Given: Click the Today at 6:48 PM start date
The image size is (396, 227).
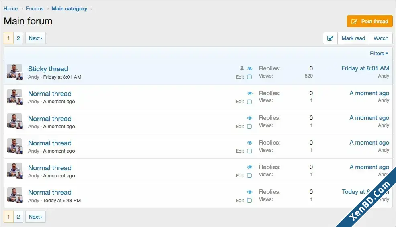Looking at the screenshot, I should click(62, 201).
